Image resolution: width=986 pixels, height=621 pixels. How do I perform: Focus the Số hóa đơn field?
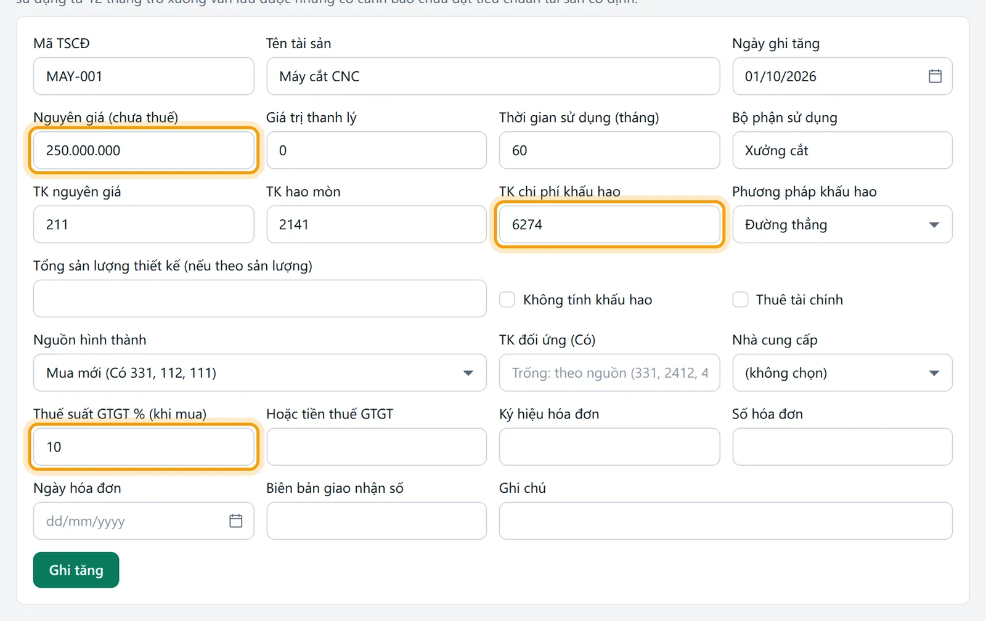pos(842,447)
